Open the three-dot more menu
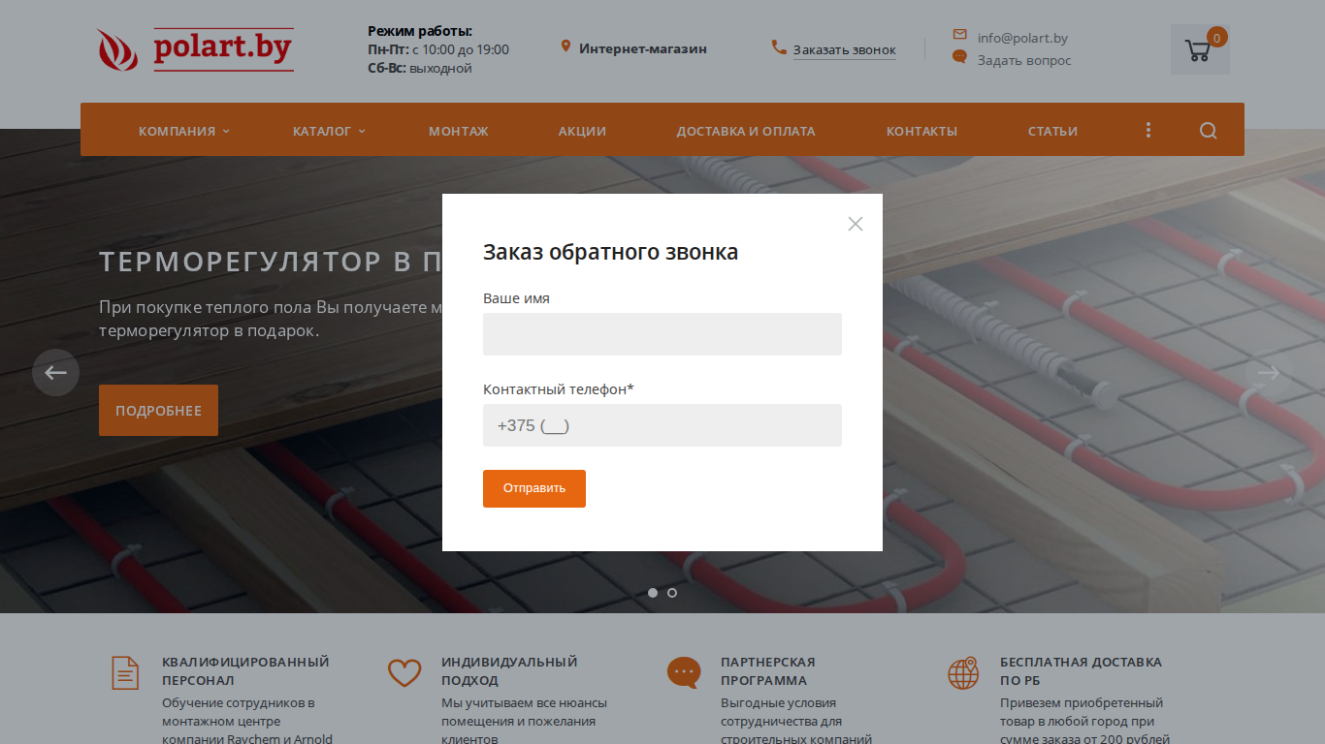This screenshot has width=1325, height=744. pyautogui.click(x=1148, y=130)
